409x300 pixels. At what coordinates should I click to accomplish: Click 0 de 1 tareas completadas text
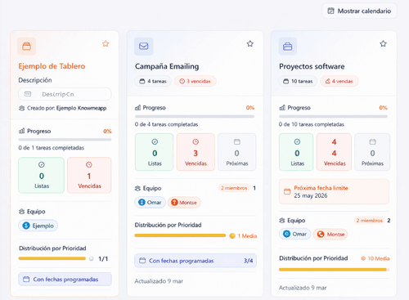click(x=52, y=148)
